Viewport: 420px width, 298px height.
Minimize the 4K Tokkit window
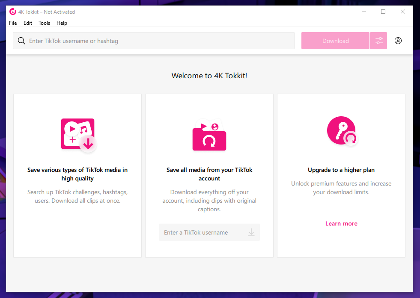363,12
